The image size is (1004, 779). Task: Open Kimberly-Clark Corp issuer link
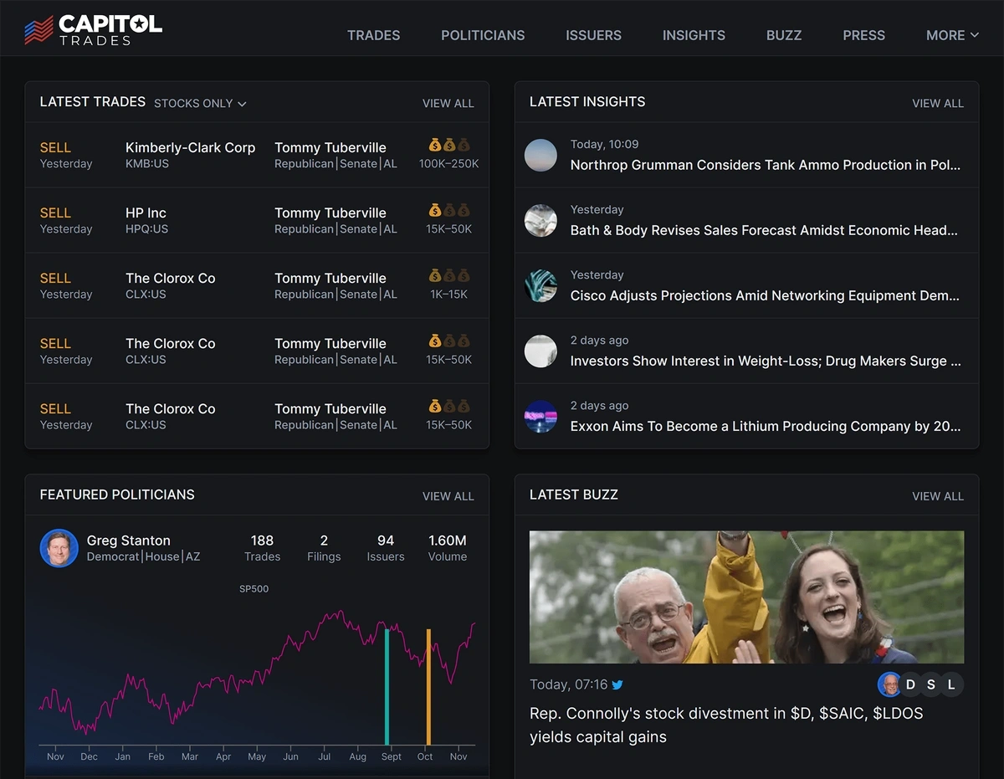click(x=190, y=147)
